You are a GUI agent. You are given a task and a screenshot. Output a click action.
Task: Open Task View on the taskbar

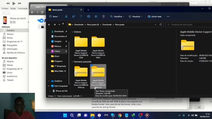pyautogui.click(x=79, y=115)
